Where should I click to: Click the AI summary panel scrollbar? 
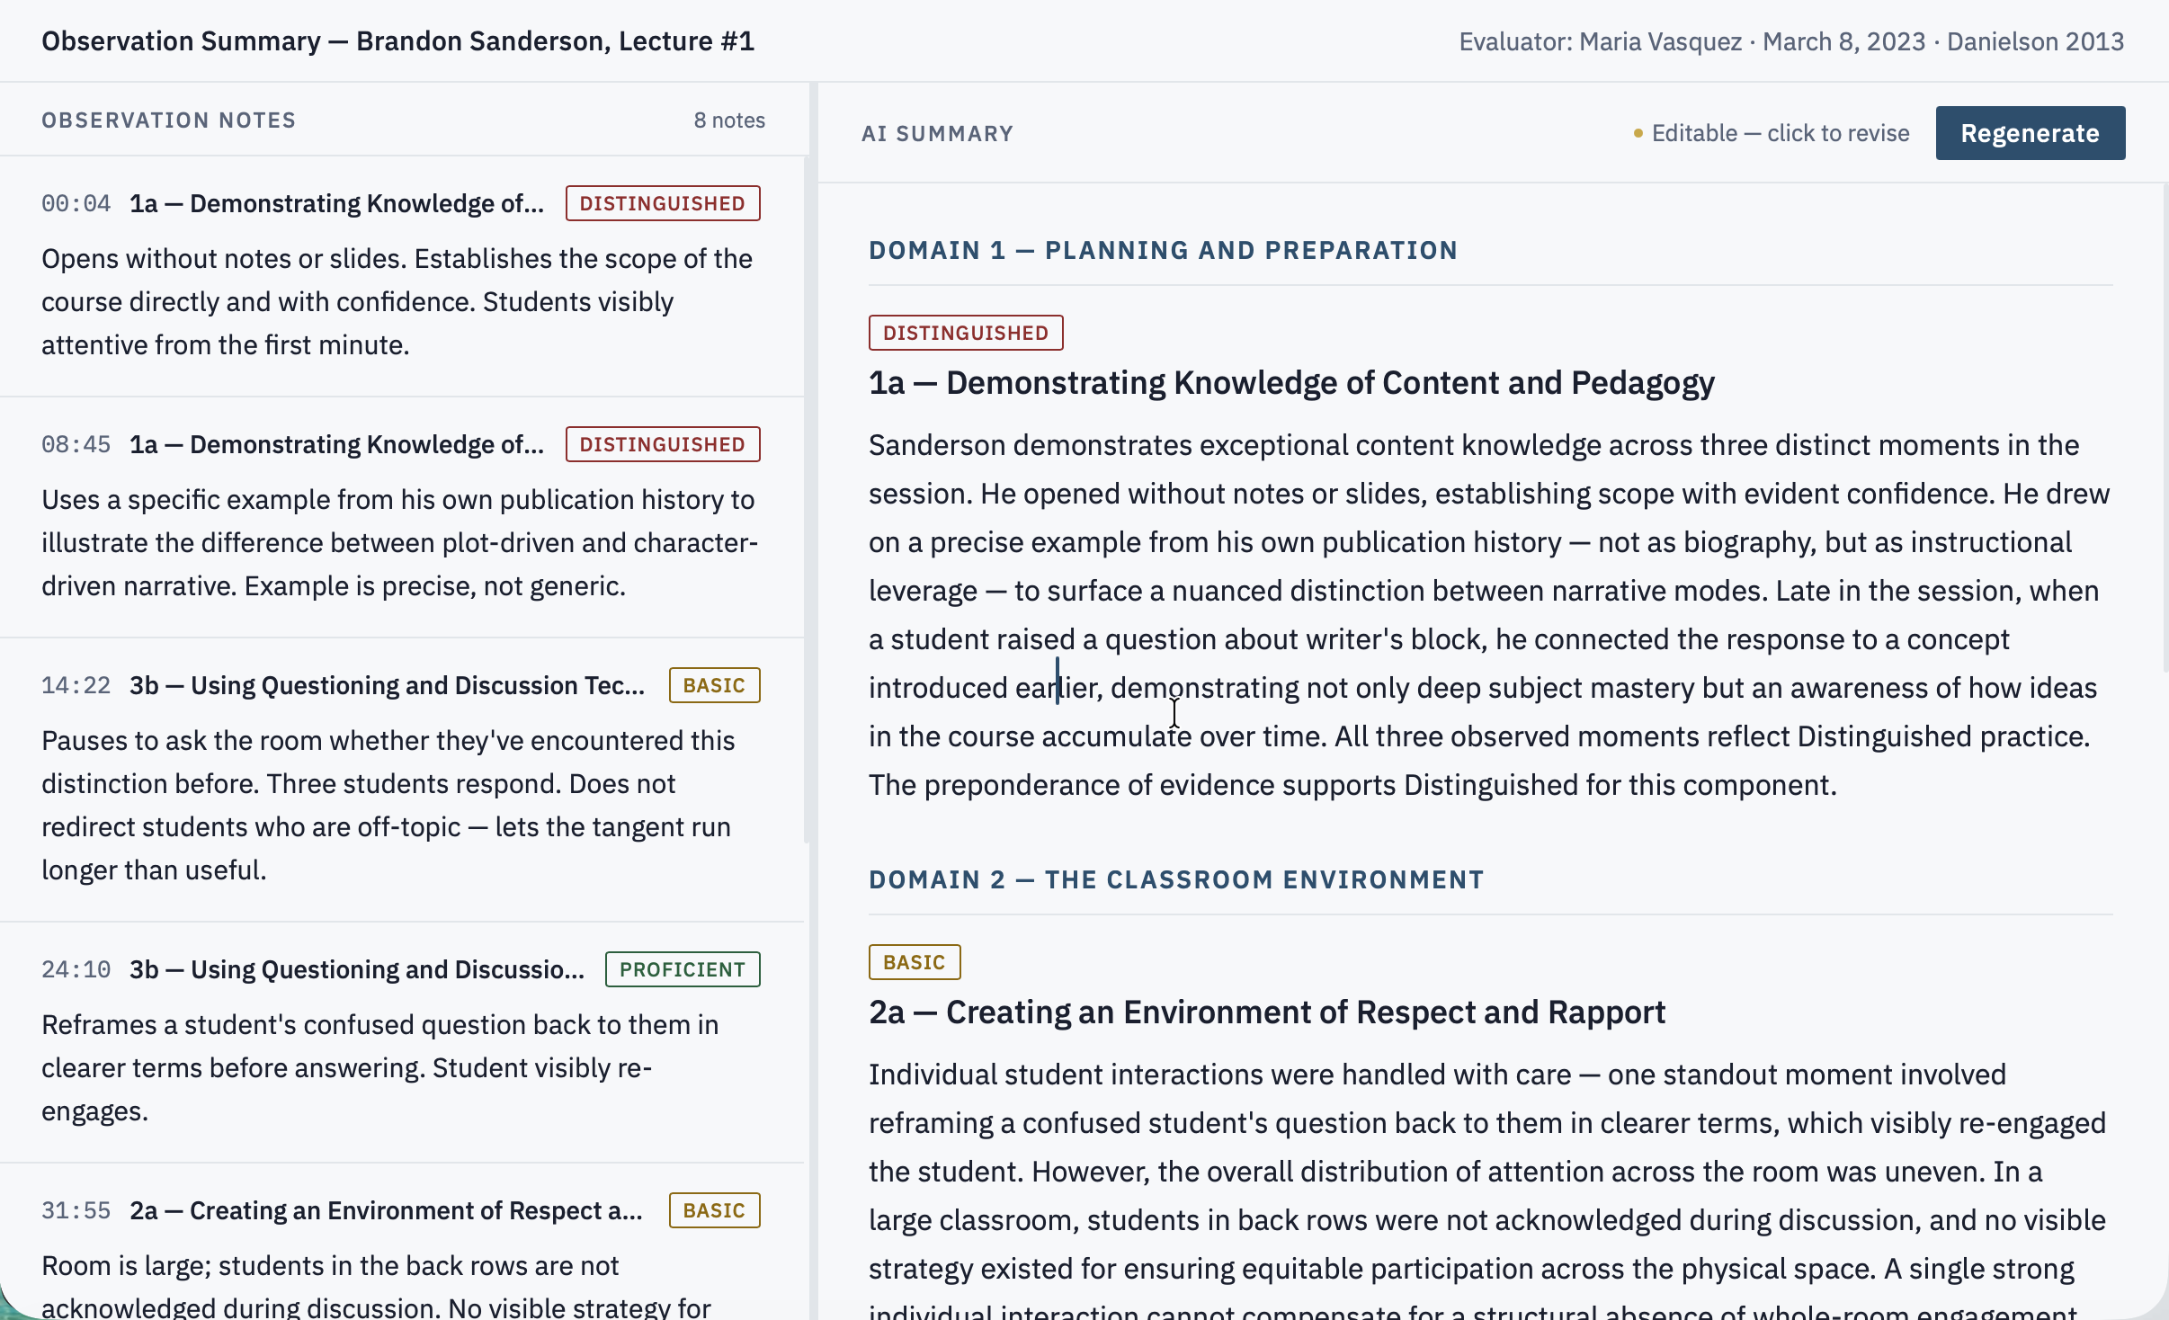tap(2165, 427)
